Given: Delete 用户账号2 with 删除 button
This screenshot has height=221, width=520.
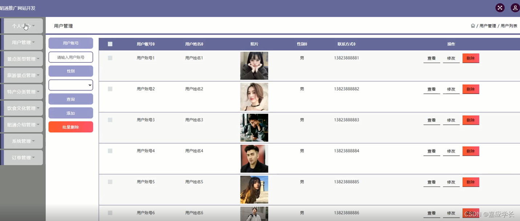Looking at the screenshot, I should (x=471, y=89).
